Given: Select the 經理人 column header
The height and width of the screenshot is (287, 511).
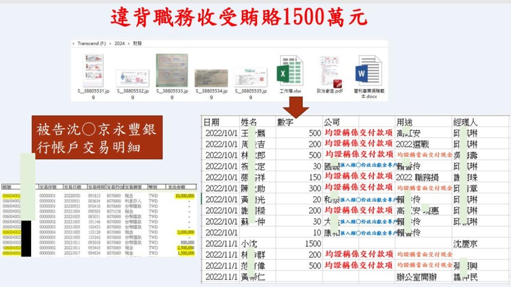Looking at the screenshot, I should point(466,122).
